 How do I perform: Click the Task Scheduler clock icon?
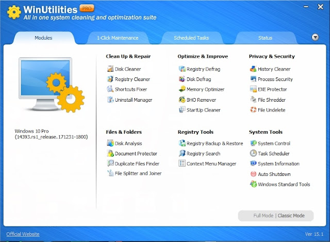click(253, 153)
